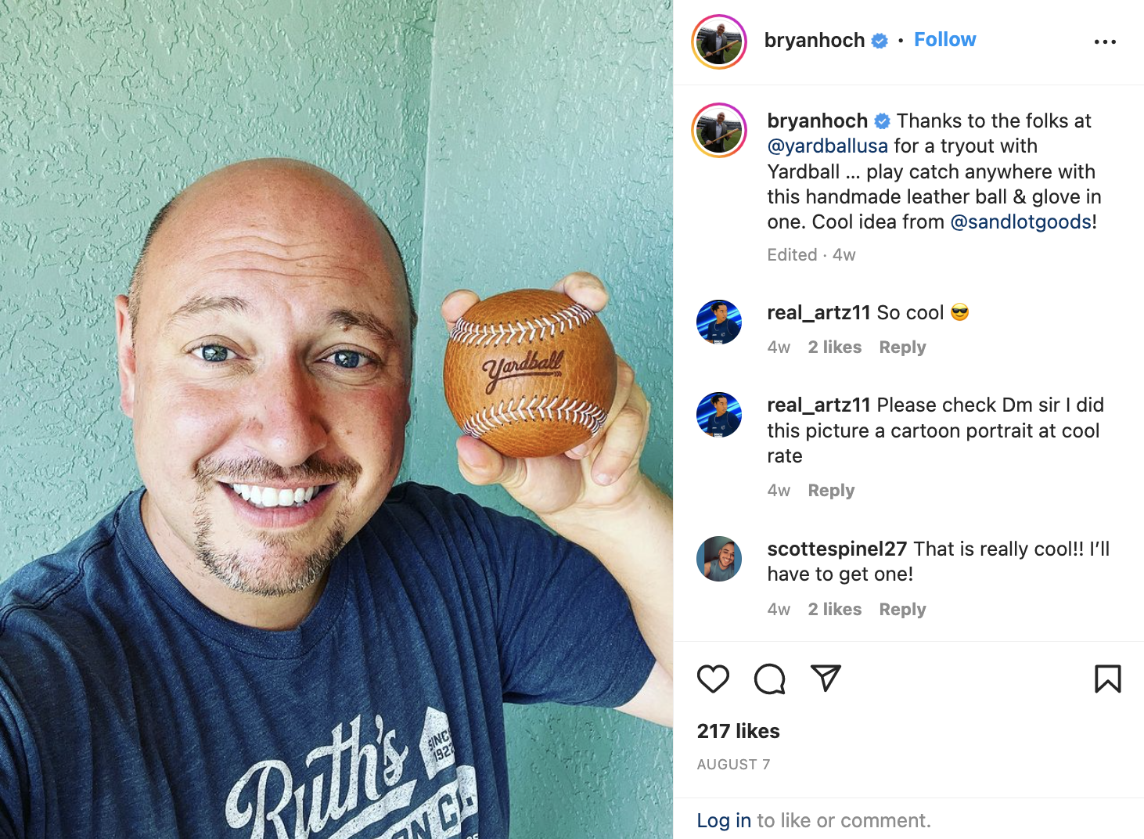Click the verified badge beside bryanhoch header

pos(880,41)
